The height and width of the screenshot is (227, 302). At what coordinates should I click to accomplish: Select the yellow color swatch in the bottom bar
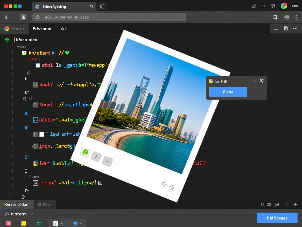point(24,223)
